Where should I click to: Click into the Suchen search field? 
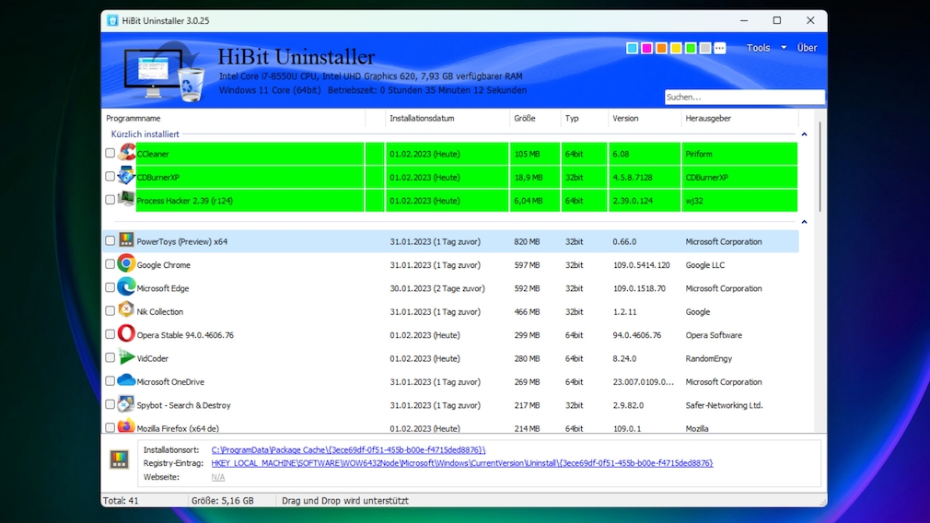[743, 97]
